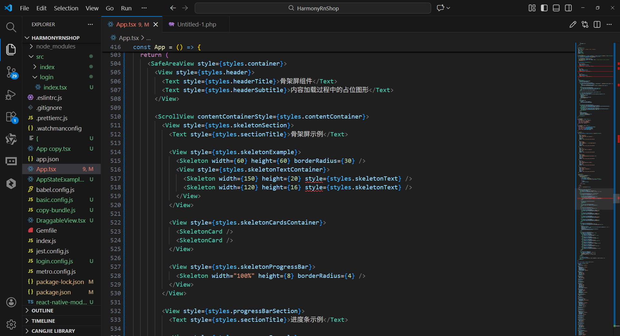Open the Copilot chat dropdown arrow
This screenshot has height=336, width=620.
click(448, 8)
